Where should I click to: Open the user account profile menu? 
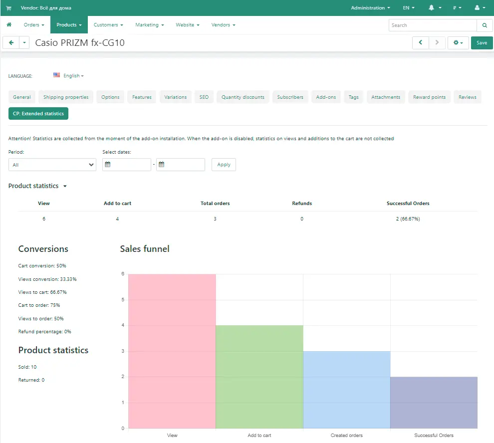point(480,7)
